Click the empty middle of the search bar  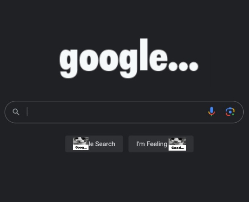116,112
